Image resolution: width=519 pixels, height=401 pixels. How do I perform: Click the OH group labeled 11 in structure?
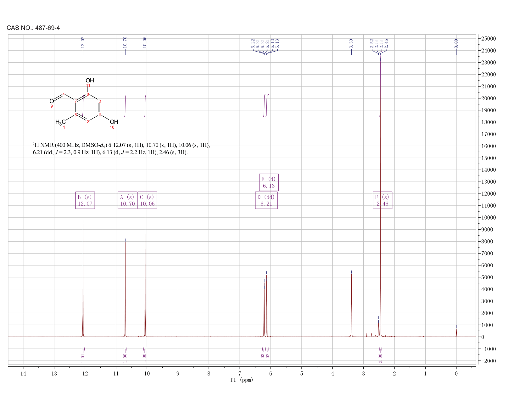point(90,81)
